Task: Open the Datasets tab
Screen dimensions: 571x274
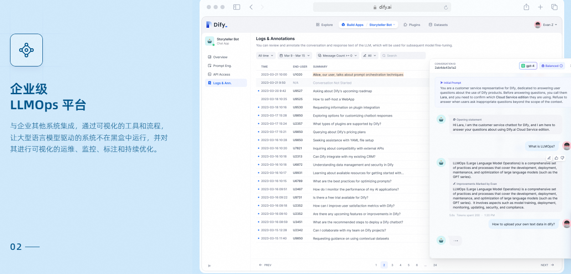Action: coord(438,25)
